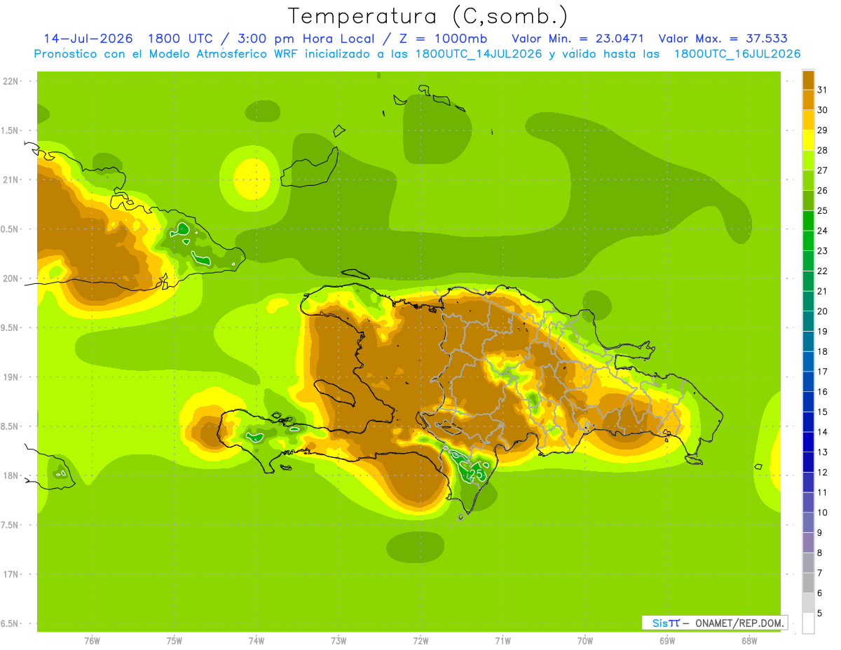
Task: Click the '18N' latitude axis label
Action: coord(11,475)
